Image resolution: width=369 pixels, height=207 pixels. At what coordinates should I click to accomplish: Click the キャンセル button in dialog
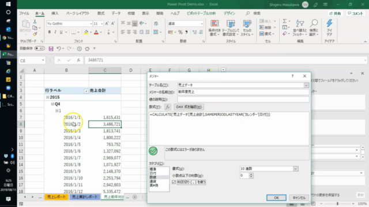[x=299, y=198]
